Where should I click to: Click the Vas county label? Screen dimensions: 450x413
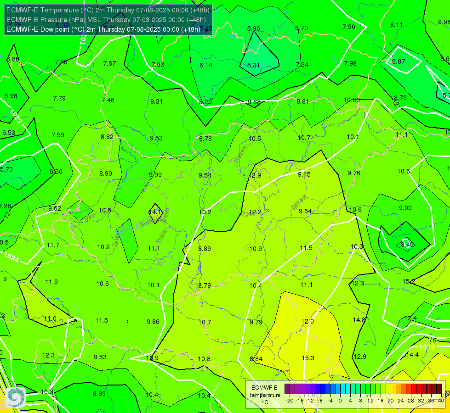90,218
